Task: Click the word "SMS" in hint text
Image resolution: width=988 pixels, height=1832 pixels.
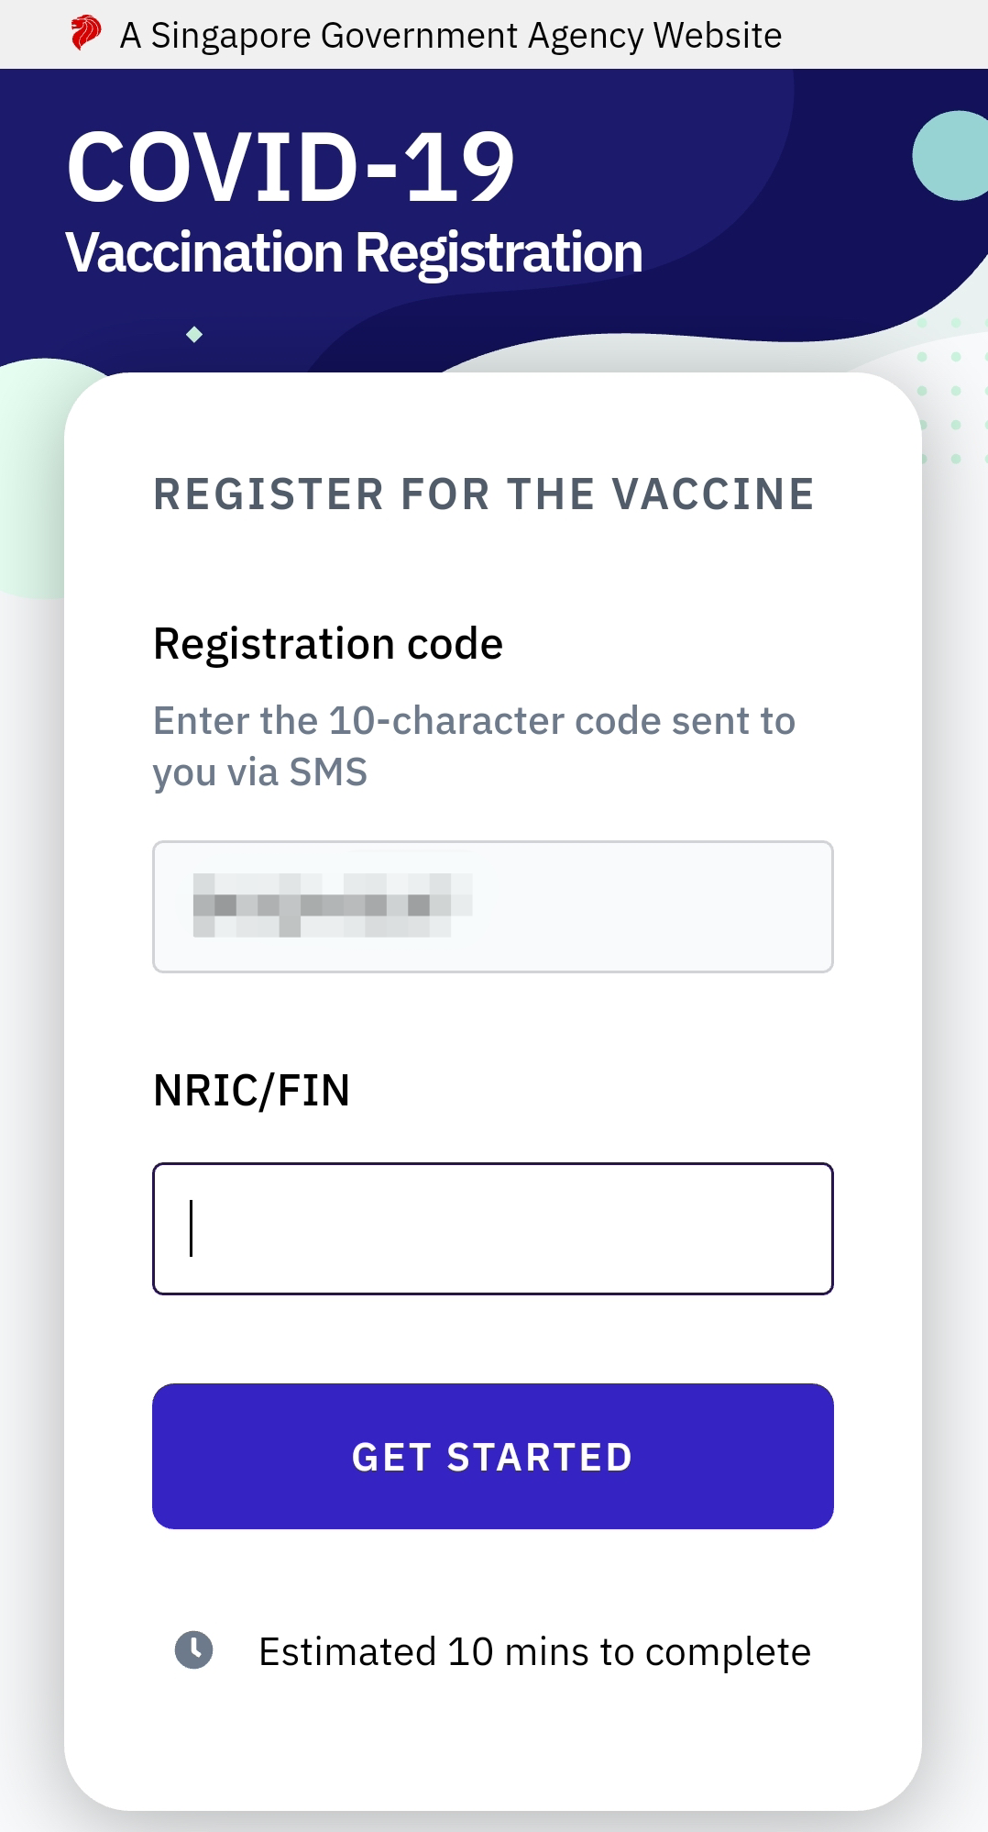Action: pyautogui.click(x=328, y=772)
